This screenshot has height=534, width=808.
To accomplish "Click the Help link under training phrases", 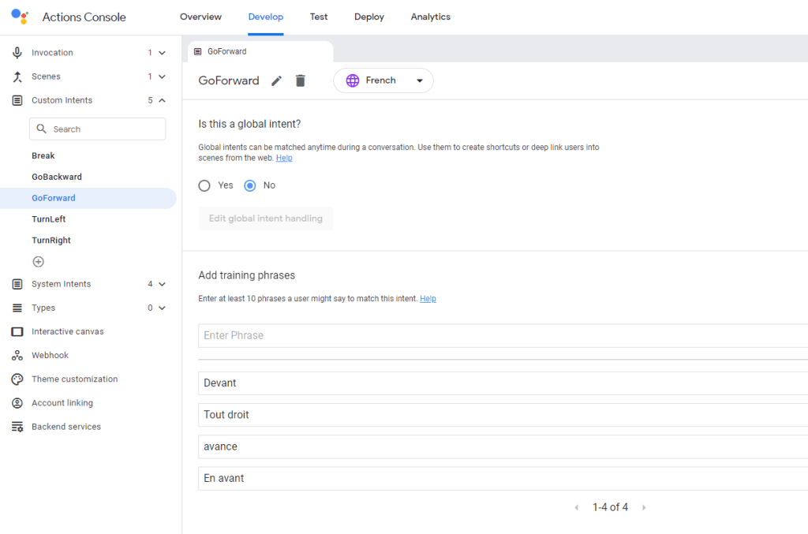I will (x=428, y=299).
